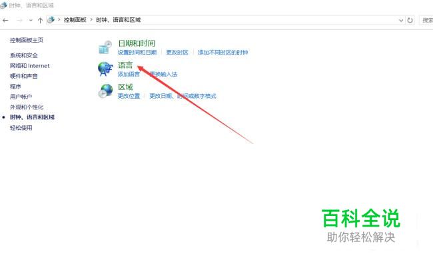433x266 pixels.
Task: Click 更改日期、时间或数字格式 link
Action: coord(183,96)
